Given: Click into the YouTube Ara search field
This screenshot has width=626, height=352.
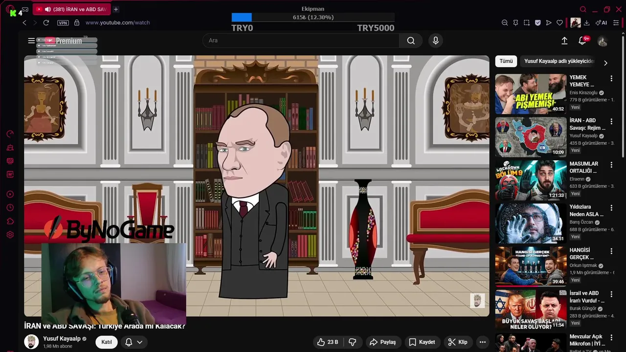Looking at the screenshot, I should 301,41.
